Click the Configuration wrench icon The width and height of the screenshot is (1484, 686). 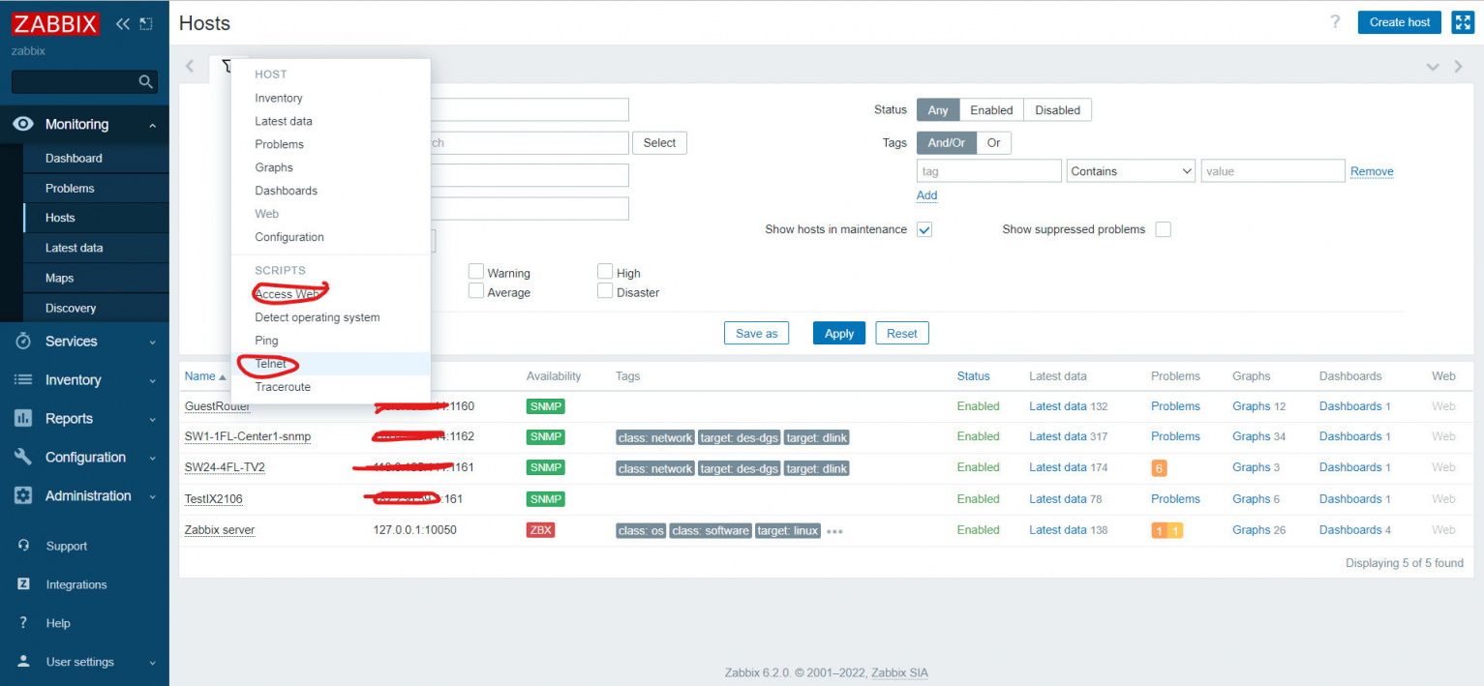(24, 458)
